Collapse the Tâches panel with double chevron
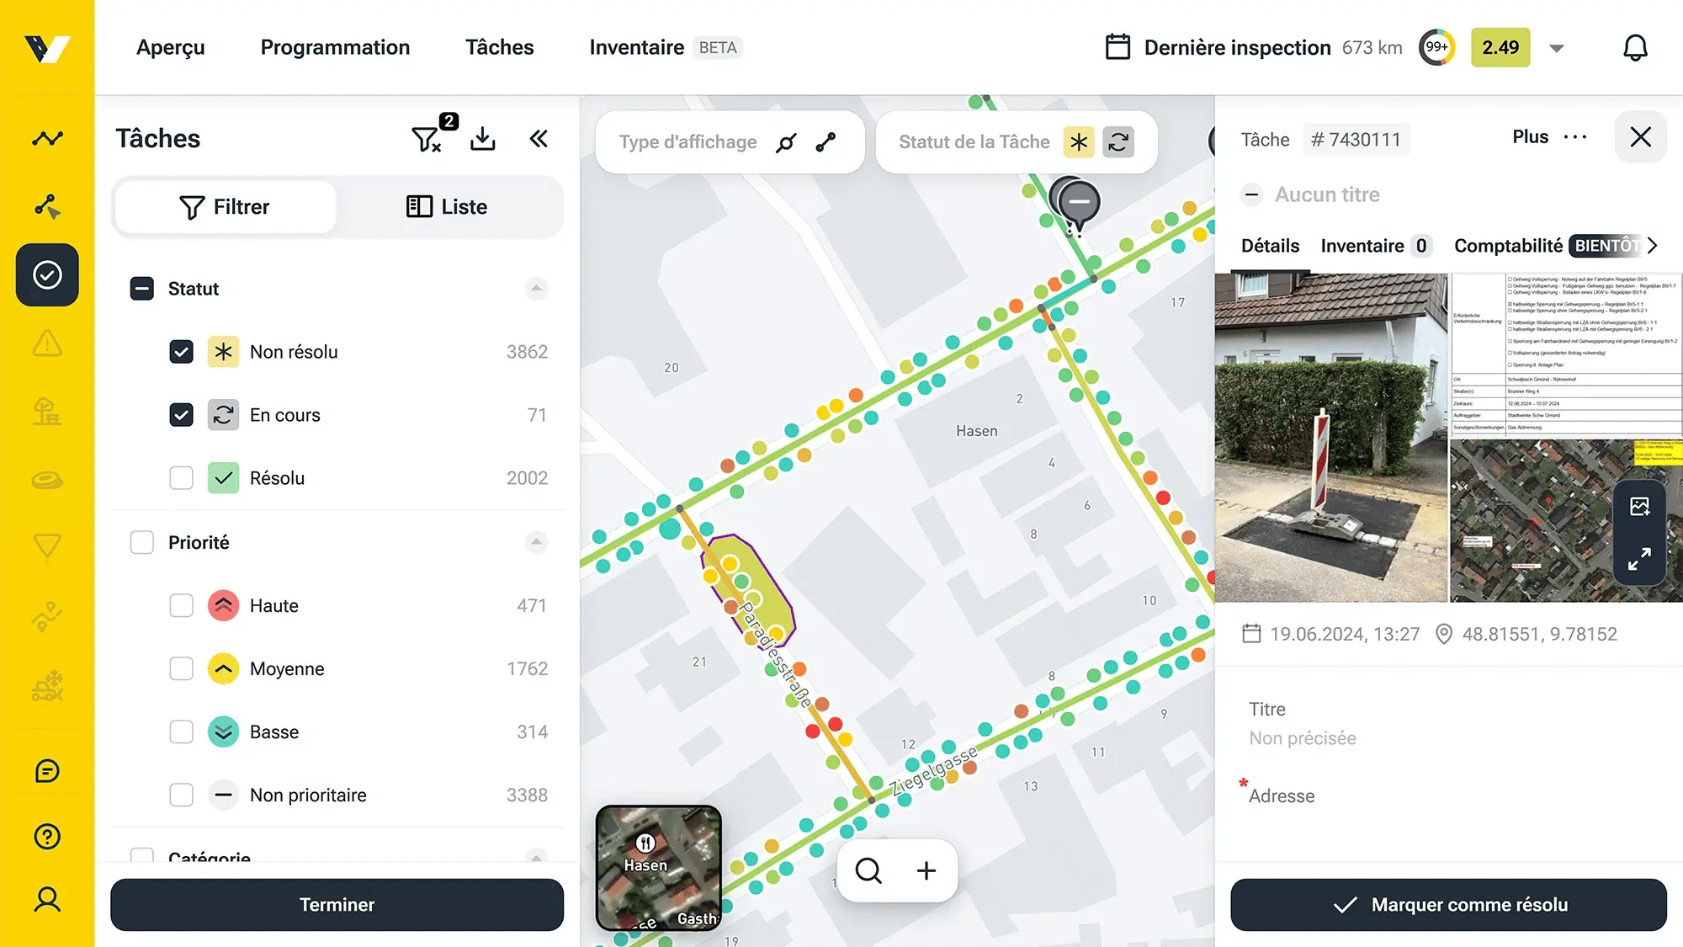1683x947 pixels. (x=539, y=139)
